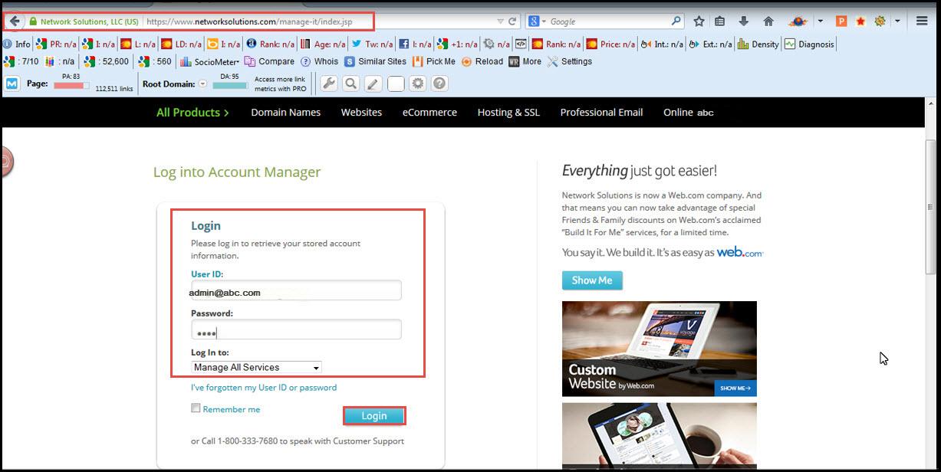Click the MozBar pencil highlight icon

[373, 84]
